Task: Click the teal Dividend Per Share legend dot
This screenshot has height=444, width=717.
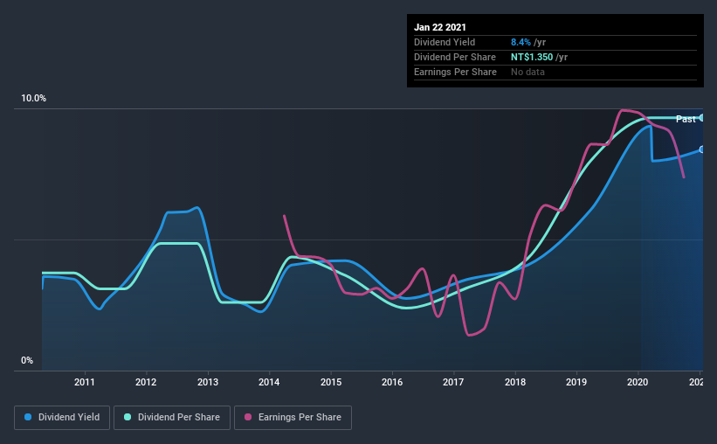Action: 128,417
